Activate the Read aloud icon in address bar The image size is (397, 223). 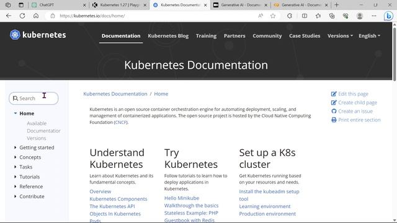click(261, 15)
